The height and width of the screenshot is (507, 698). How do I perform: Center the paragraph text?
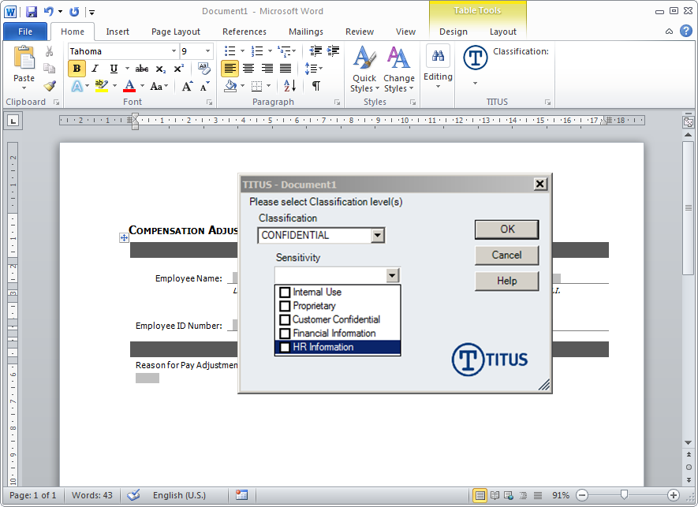[x=248, y=69]
